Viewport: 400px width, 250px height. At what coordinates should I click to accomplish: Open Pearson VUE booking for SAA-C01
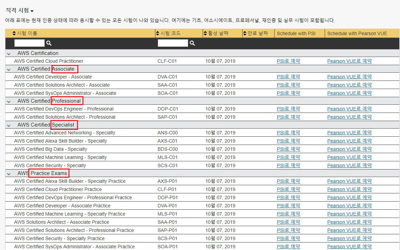350,85
